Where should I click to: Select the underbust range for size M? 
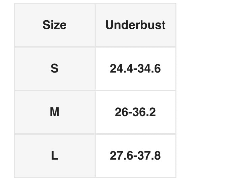click(x=135, y=112)
